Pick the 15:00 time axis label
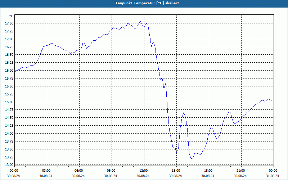This screenshot has height=180, width=288. click(x=176, y=171)
